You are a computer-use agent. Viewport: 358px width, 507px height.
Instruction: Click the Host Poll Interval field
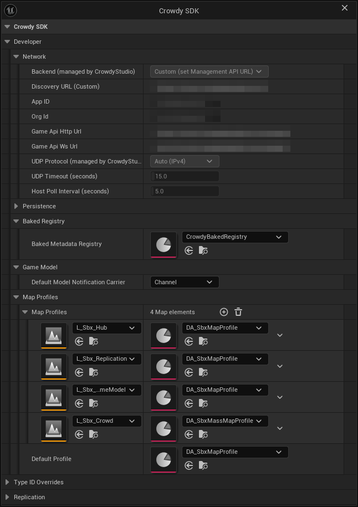(x=185, y=191)
